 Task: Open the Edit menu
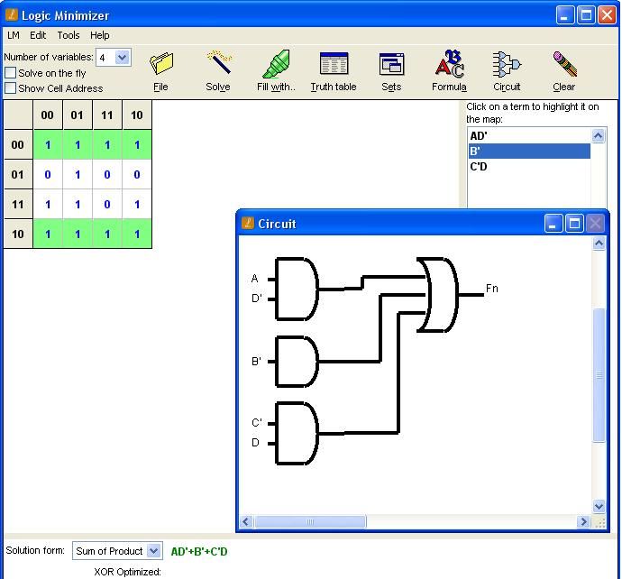point(38,35)
